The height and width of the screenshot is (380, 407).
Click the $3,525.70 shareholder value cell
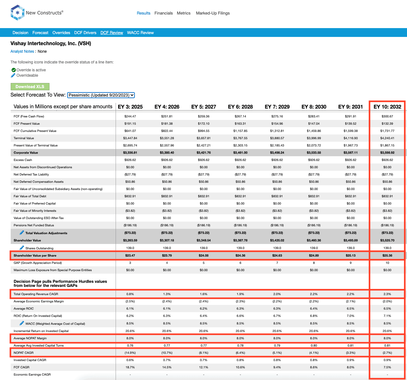387,240
